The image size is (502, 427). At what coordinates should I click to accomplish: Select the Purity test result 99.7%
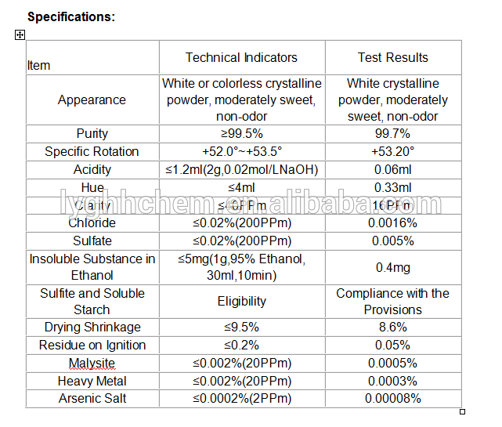[x=393, y=133]
